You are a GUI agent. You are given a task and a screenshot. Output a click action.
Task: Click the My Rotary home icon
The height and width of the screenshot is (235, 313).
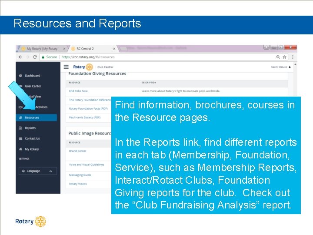pos(20,149)
